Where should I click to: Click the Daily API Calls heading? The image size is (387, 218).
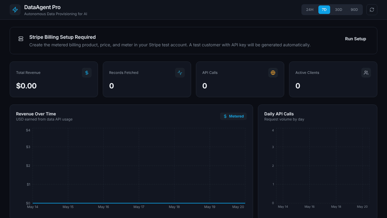click(x=279, y=114)
